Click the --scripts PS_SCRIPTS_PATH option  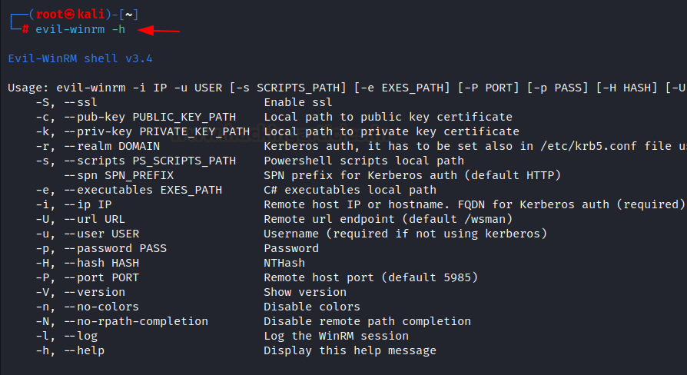point(151,161)
